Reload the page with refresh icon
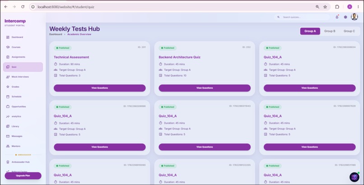The height and width of the screenshot is (185, 364). (x=23, y=7)
